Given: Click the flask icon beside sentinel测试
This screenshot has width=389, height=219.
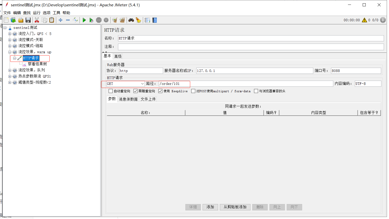Looking at the screenshot, I should click(10, 28).
